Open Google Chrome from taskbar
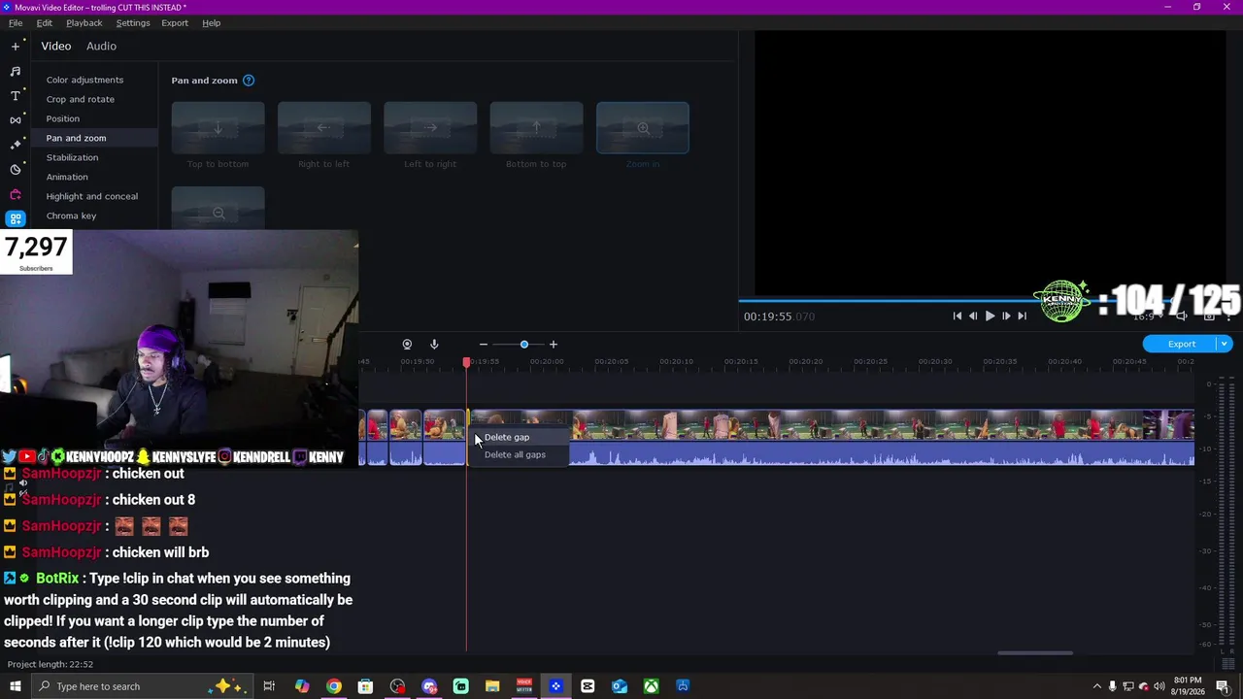Image resolution: width=1243 pixels, height=699 pixels. [x=334, y=686]
